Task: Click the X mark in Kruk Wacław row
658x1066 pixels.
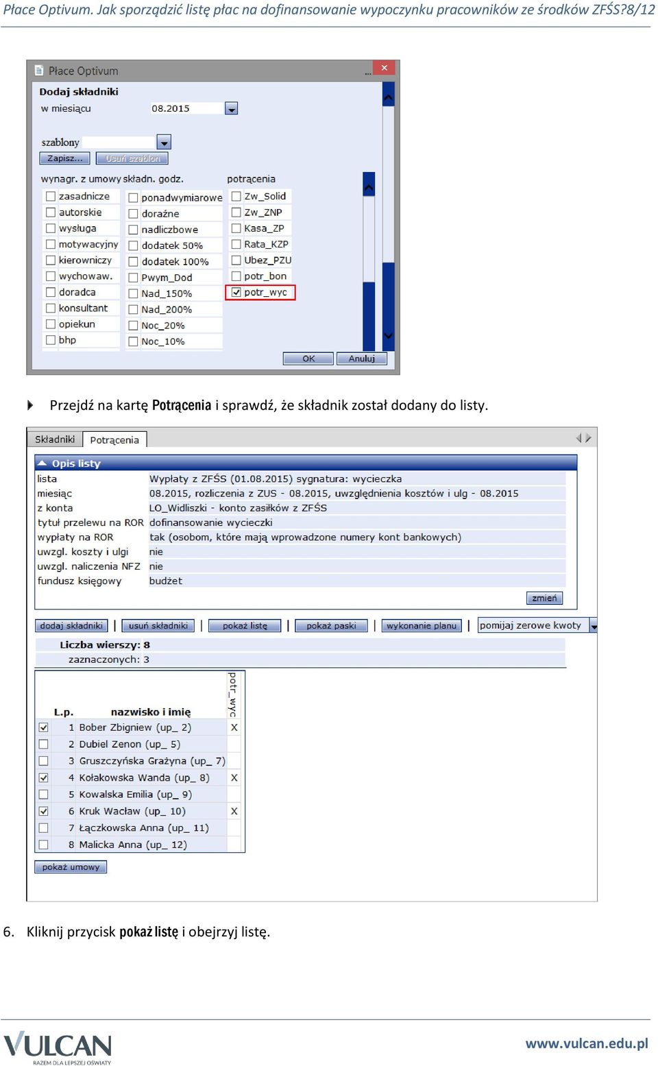Action: [234, 811]
